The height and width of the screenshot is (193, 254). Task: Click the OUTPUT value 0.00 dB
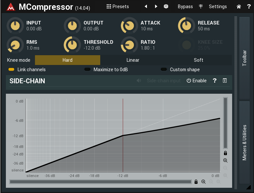(x=91, y=29)
